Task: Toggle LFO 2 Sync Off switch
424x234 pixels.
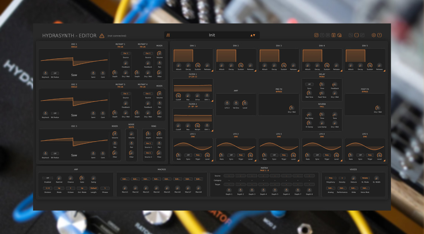Action: coord(231,155)
